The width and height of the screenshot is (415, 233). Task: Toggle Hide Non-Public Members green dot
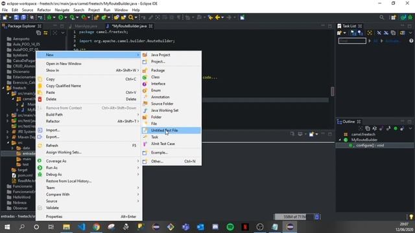click(396, 128)
